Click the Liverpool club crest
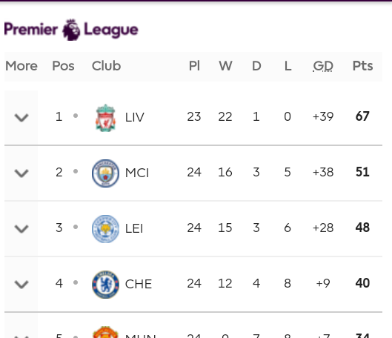Viewport: 392px width, 338px height. pyautogui.click(x=105, y=118)
